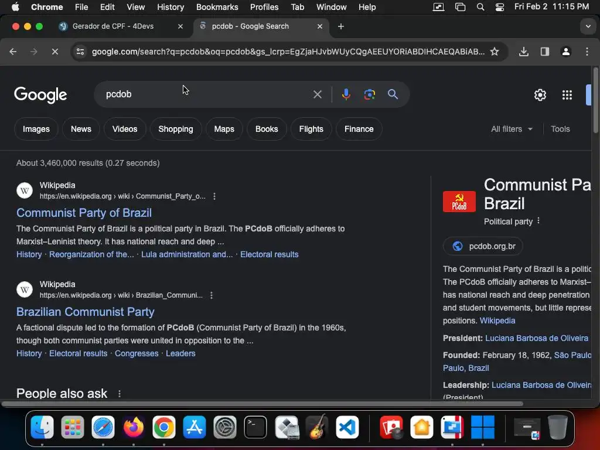This screenshot has height=450, width=600.
Task: Close the pcdob Google Search tab
Action: [320, 26]
